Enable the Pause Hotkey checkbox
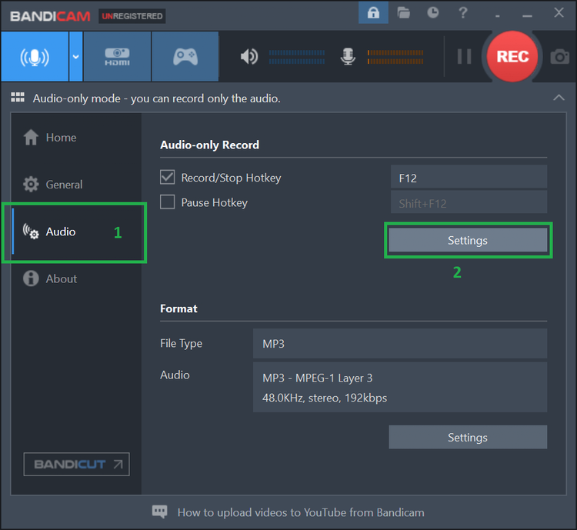Screen dimensions: 577x530 coord(167,202)
